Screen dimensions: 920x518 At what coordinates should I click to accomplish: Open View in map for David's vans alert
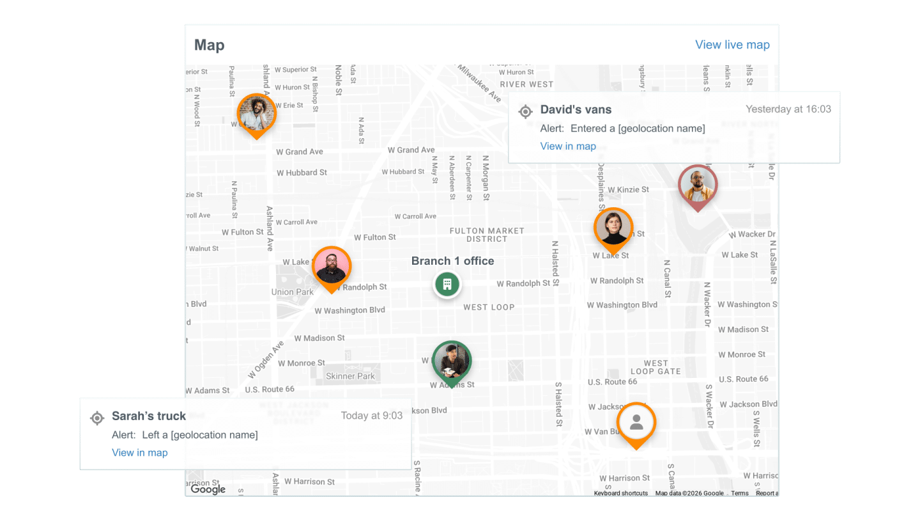coord(568,146)
